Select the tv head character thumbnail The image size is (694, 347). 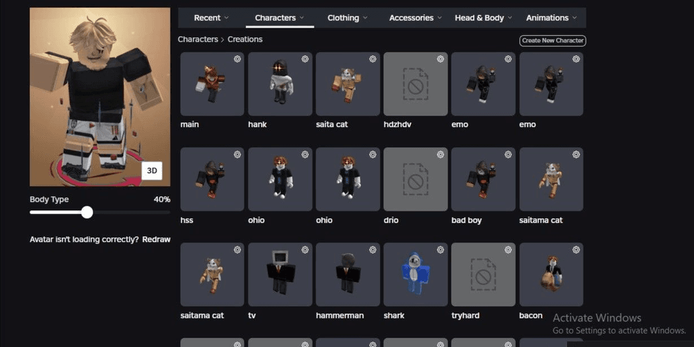280,275
